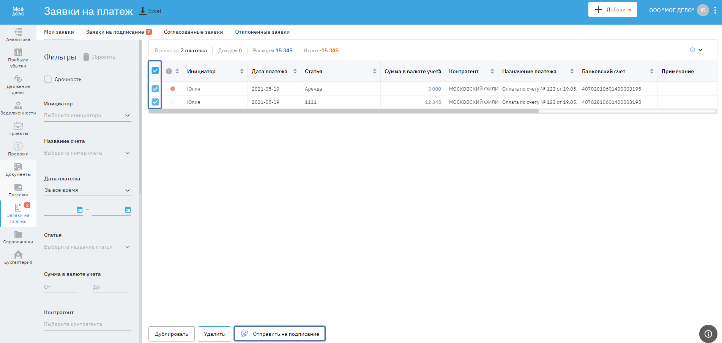The height and width of the screenshot is (343, 722).
Task: Uncheck the Аренда row checkbox
Action: 155,89
